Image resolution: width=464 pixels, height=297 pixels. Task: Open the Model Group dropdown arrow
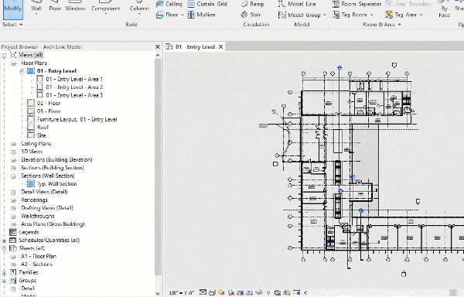324,15
